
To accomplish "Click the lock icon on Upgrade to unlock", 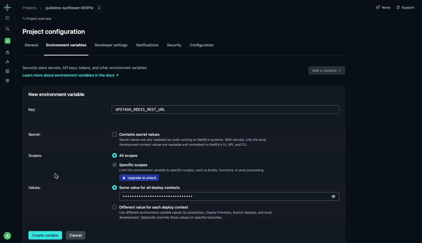I will click(x=124, y=178).
